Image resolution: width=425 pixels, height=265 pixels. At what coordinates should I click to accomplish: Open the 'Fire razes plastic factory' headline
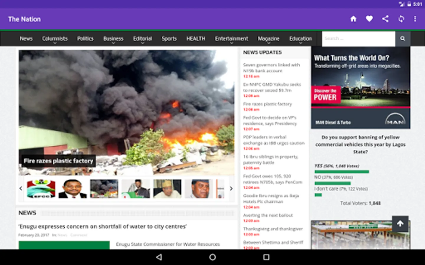58,161
